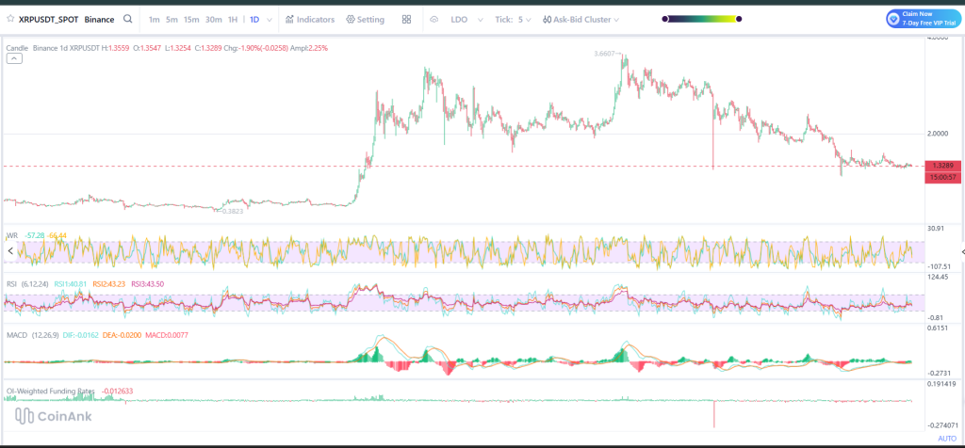Expand the timeframe dropdown arrow

tap(270, 19)
